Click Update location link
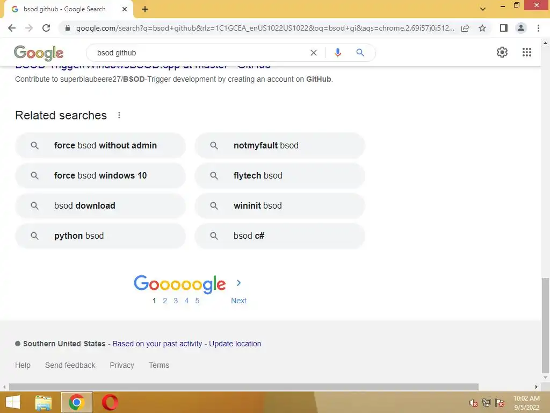The height and width of the screenshot is (413, 550). pos(235,344)
